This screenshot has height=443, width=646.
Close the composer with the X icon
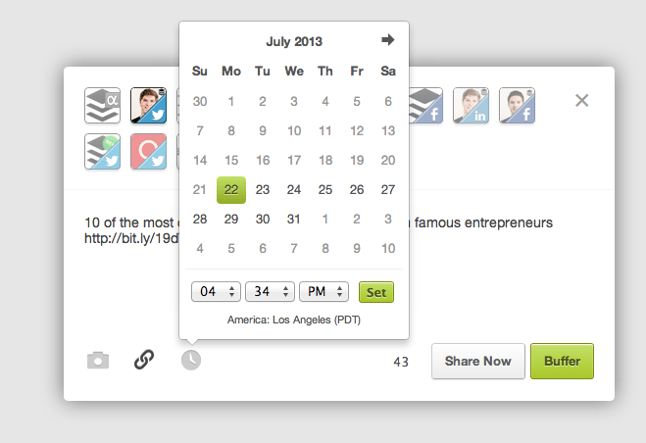[x=581, y=100]
